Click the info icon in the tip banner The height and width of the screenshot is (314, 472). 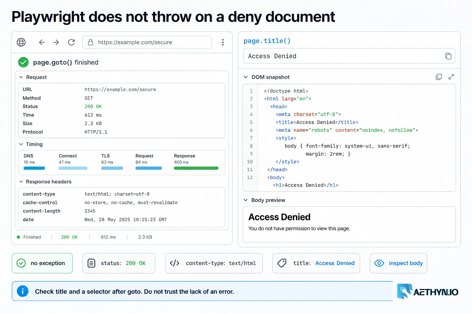click(23, 291)
